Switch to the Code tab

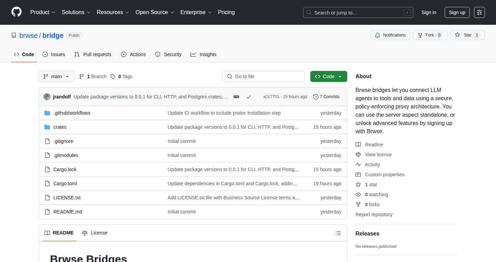(24, 54)
